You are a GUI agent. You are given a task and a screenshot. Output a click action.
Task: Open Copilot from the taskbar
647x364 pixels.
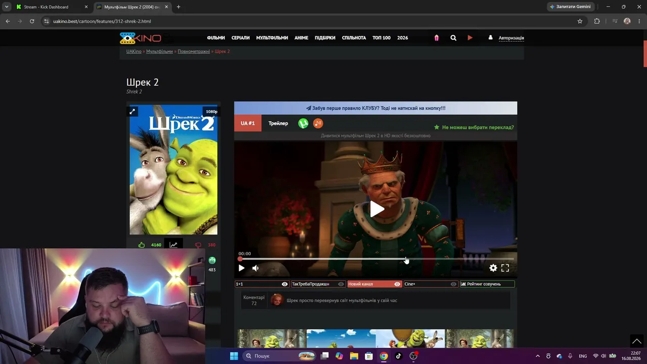(339, 356)
